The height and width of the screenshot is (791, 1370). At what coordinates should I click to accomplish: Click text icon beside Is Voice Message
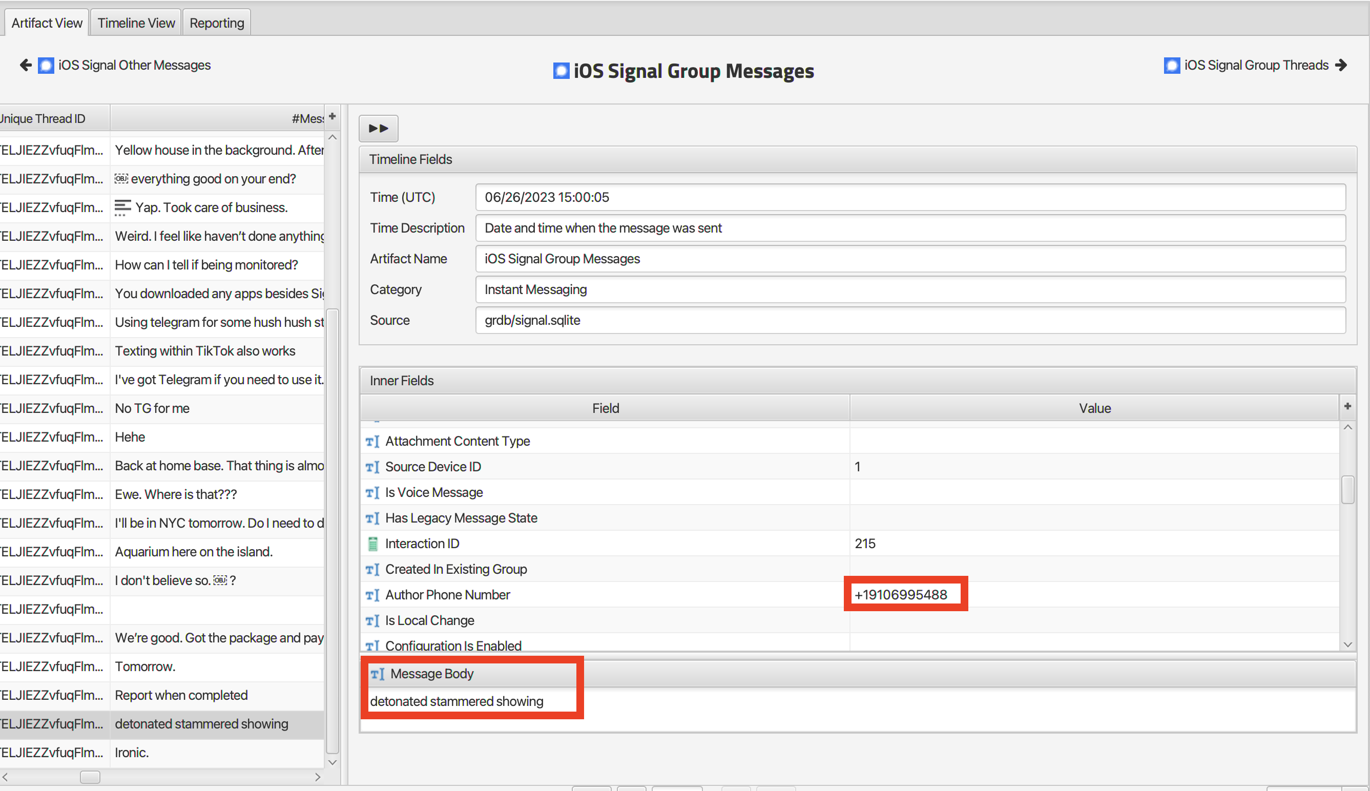click(372, 492)
